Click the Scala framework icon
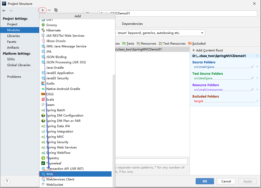Screen dimensions: 261x188 point(43,99)
